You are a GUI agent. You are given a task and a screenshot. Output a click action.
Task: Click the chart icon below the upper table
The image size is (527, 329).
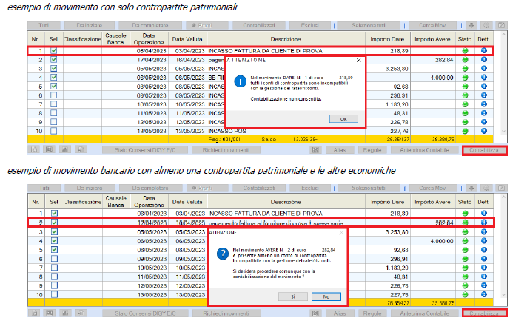pos(65,150)
